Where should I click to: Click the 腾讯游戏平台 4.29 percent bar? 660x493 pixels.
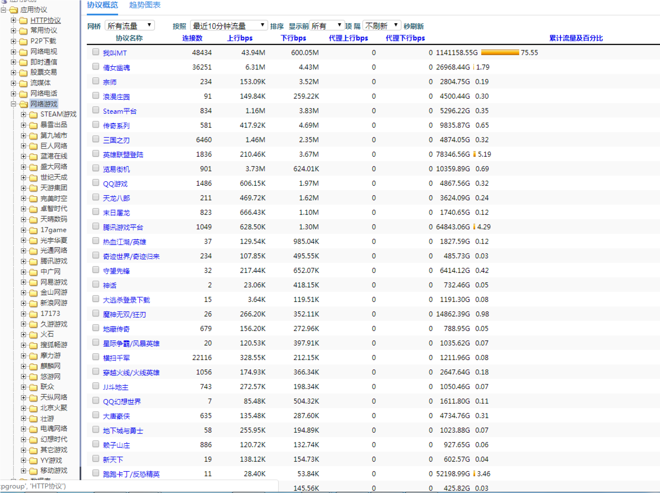coord(474,227)
